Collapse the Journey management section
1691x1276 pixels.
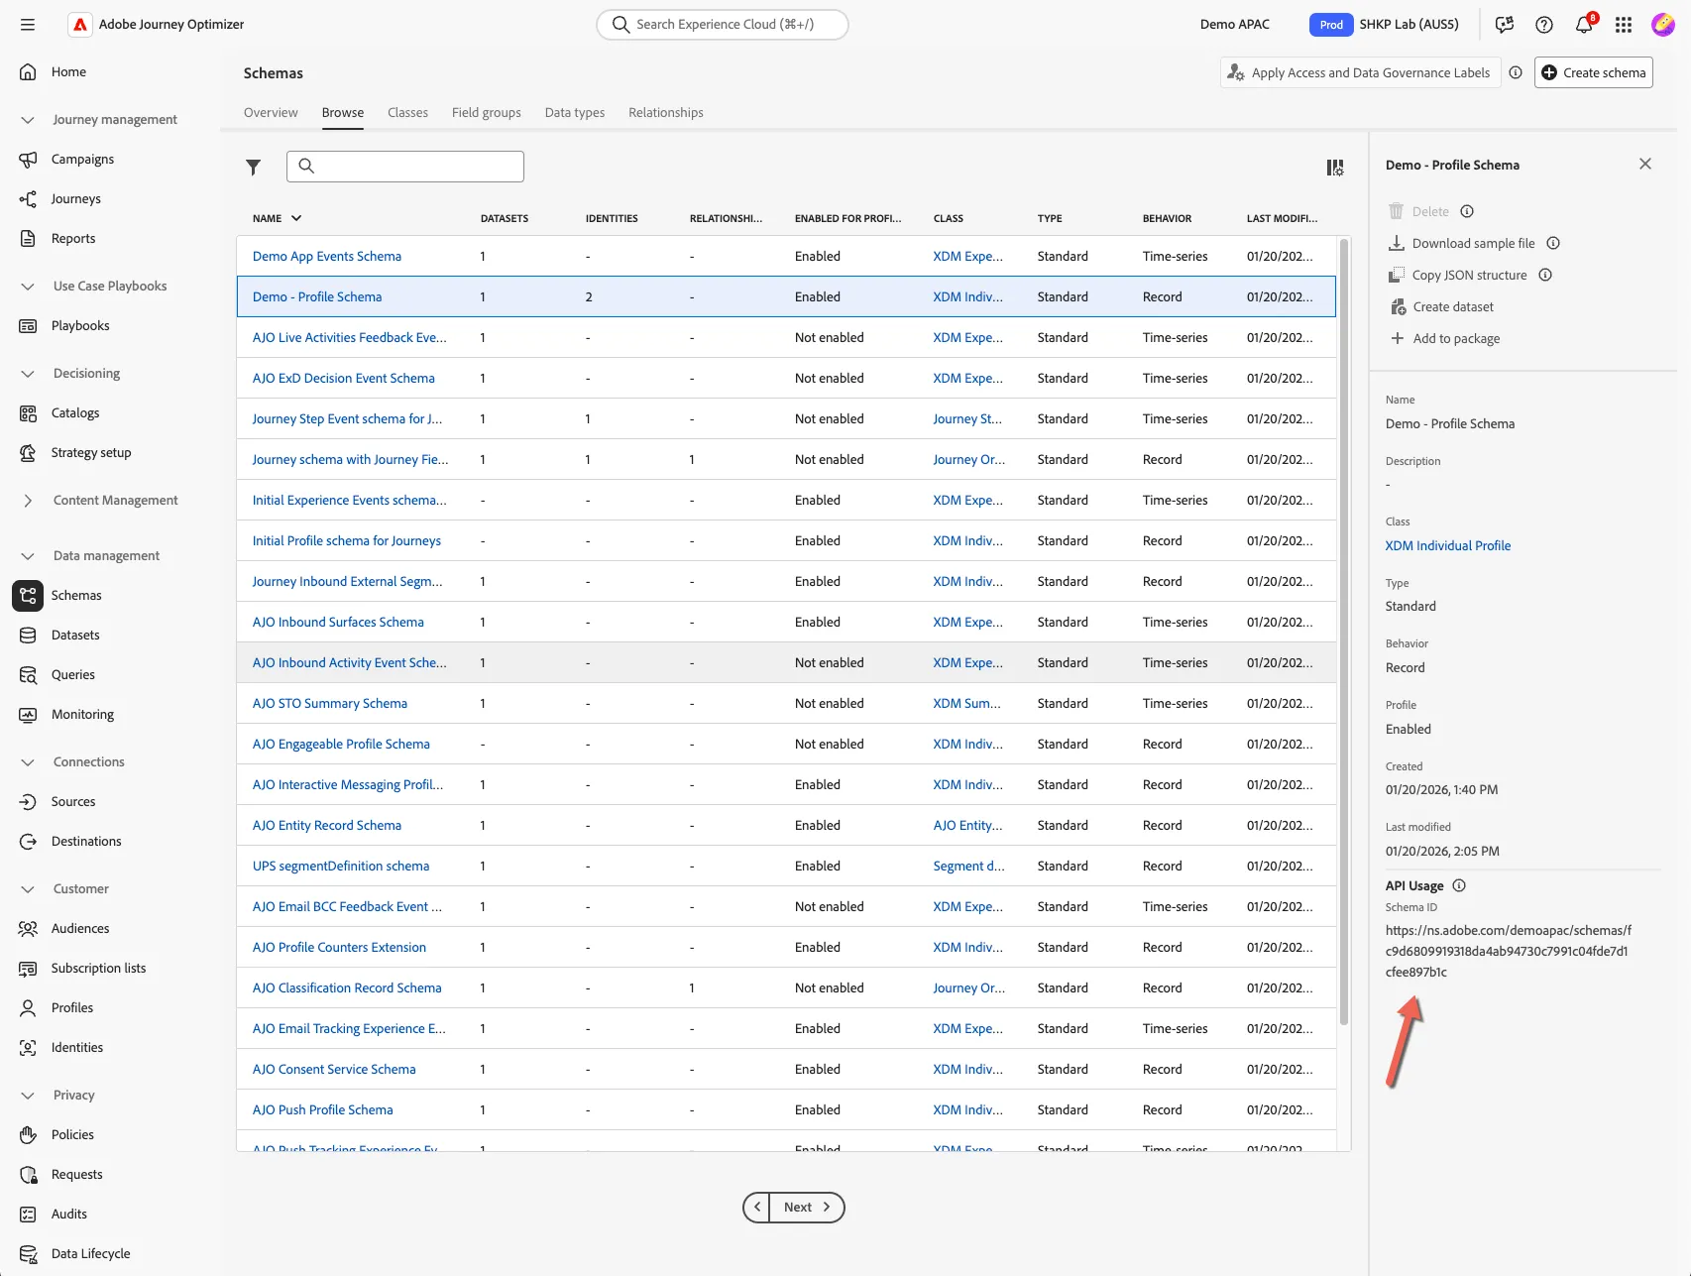(28, 120)
